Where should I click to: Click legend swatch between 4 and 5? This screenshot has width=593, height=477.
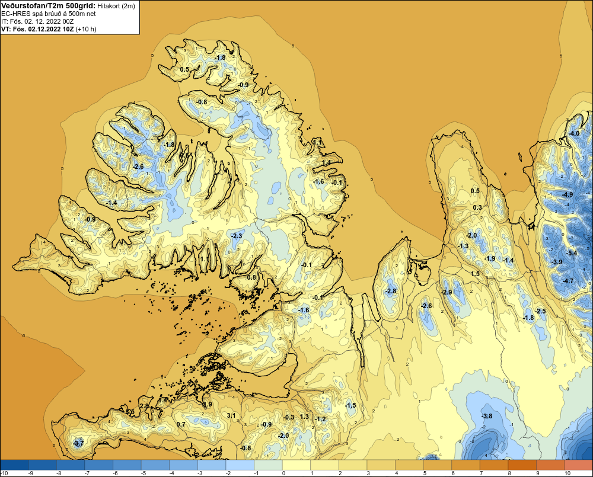(x=410, y=464)
